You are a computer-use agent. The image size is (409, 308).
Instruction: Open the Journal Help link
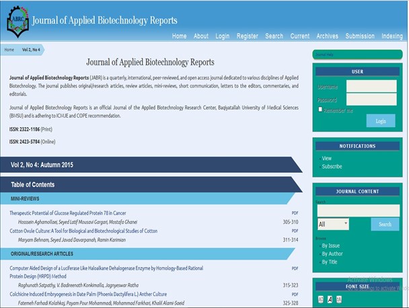coord(324,54)
